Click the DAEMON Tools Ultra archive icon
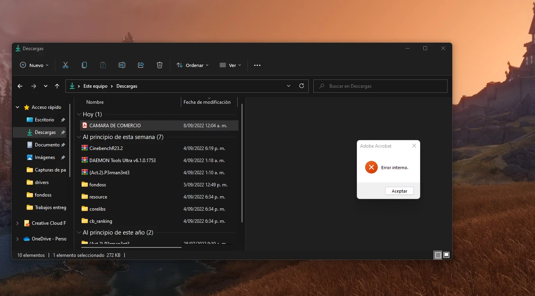 click(85, 161)
